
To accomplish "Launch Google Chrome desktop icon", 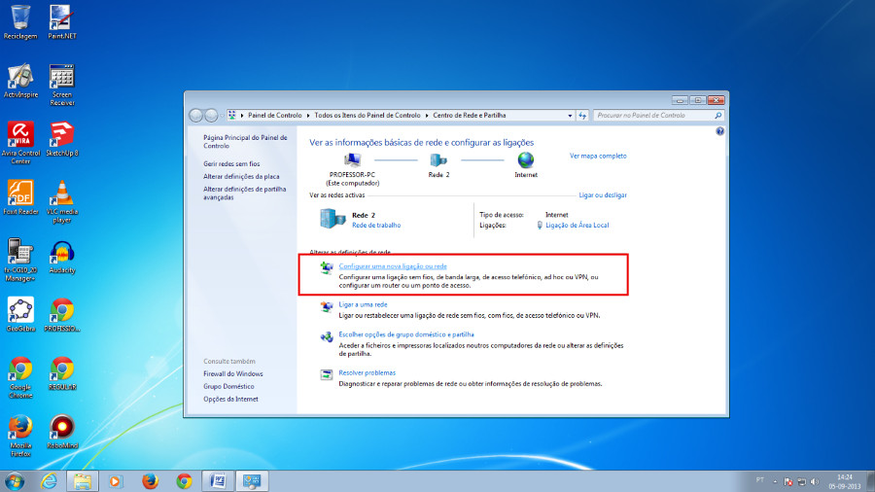I will pyautogui.click(x=20, y=377).
